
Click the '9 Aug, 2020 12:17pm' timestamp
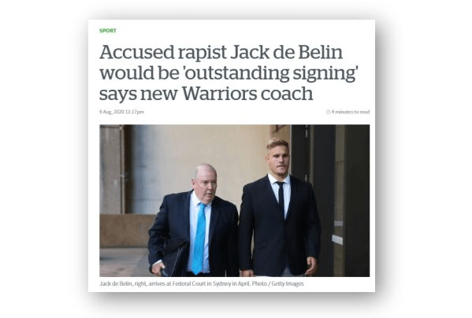pos(121,112)
